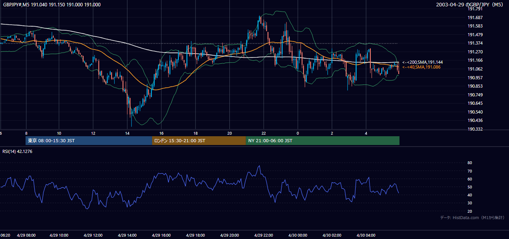Viewport: 509px width, 239px height.
Task: Click price axis value 191.166
Action: pos(475,60)
